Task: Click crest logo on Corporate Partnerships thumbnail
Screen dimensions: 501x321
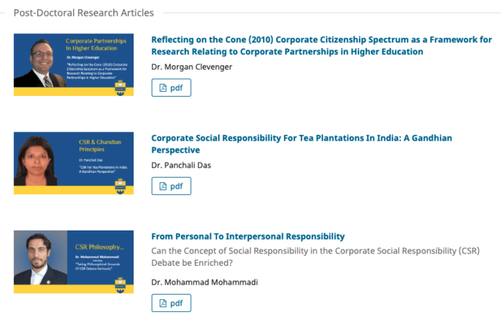Action: [120, 88]
